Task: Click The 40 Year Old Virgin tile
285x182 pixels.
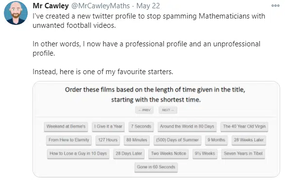Action: (x=244, y=126)
